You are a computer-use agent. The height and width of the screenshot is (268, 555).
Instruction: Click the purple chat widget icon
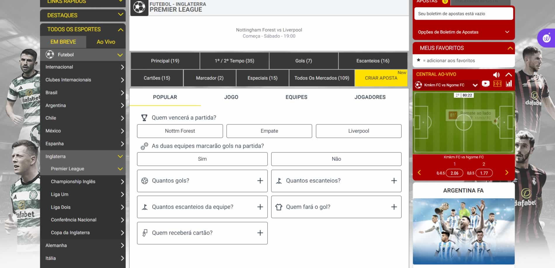[x=547, y=38]
